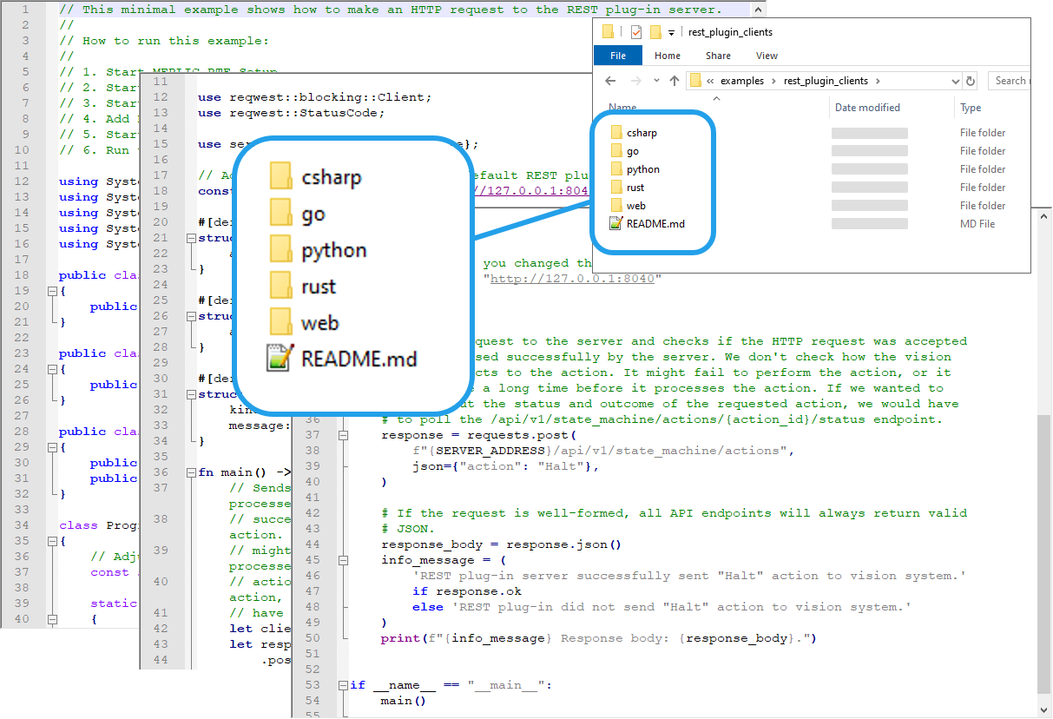Viewport: 1053px width, 719px height.
Task: Open the Customize Quick Access Toolbar dropdown
Action: pyautogui.click(x=672, y=33)
